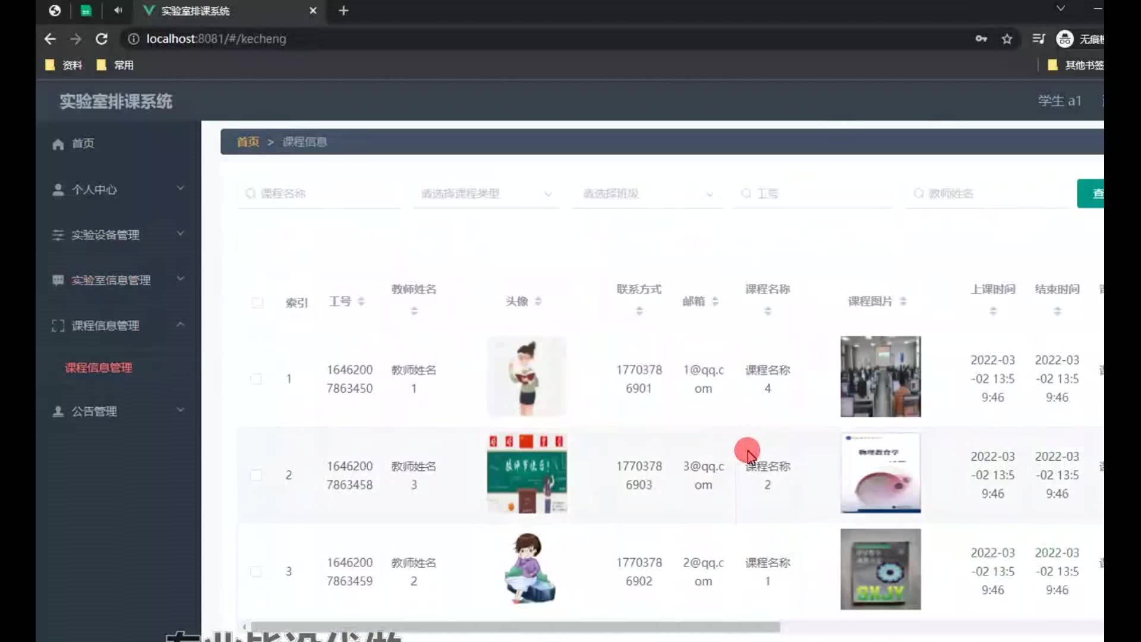Open 实验设备管理 sidebar menu
The image size is (1141, 642).
pyautogui.click(x=118, y=235)
